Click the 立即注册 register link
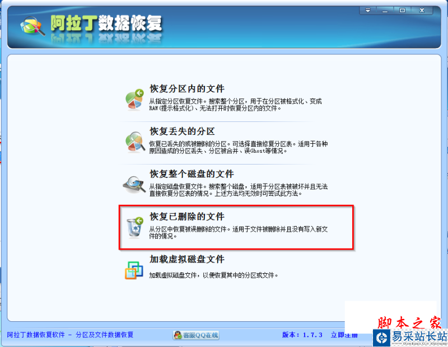Image resolution: width=448 pixels, height=347 pixels. pyautogui.click(x=344, y=335)
